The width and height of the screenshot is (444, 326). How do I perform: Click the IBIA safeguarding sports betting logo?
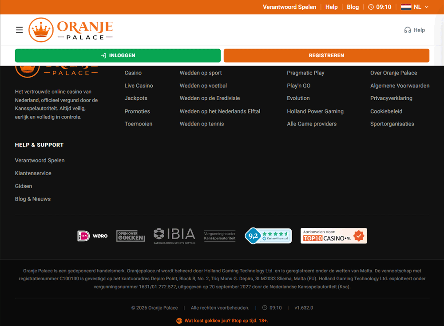174,236
